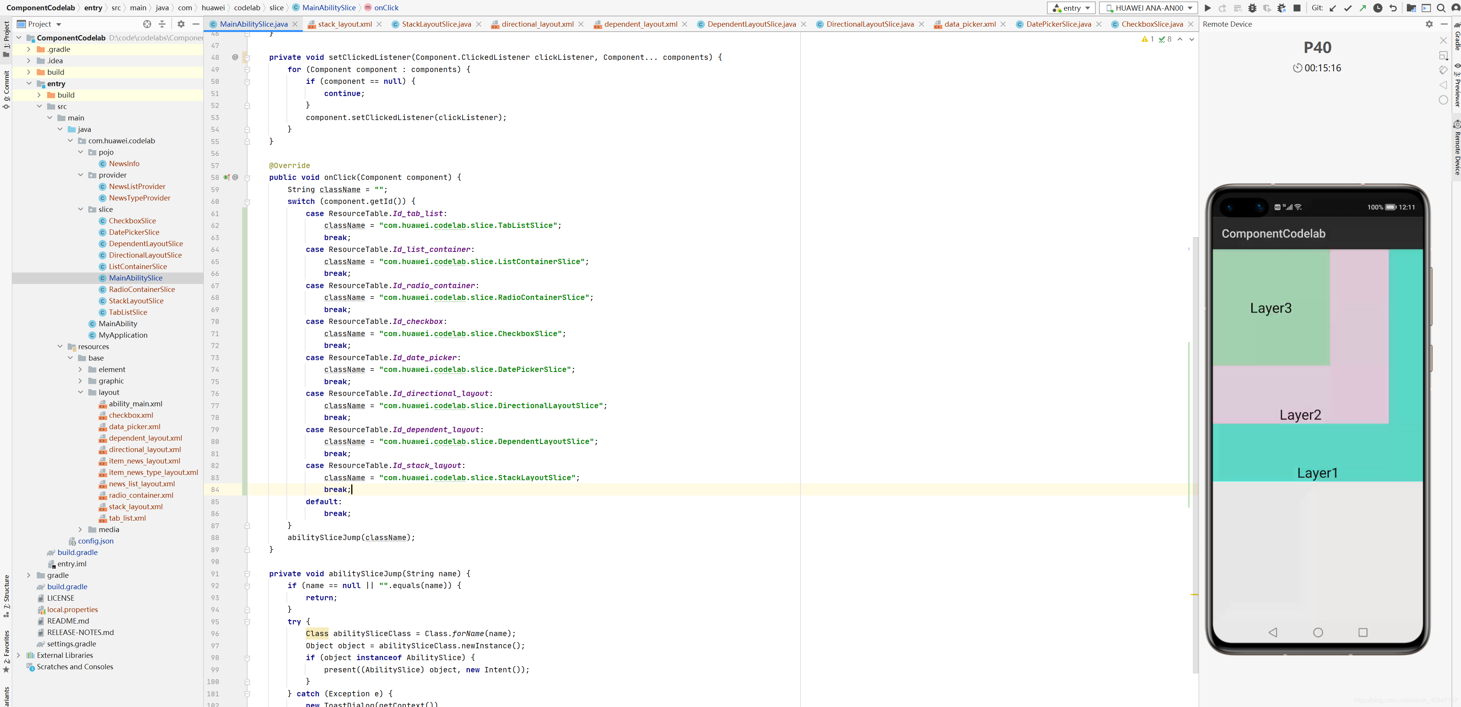Open the 0: Commit tool window stripe
1461x707 pixels.
[6, 90]
